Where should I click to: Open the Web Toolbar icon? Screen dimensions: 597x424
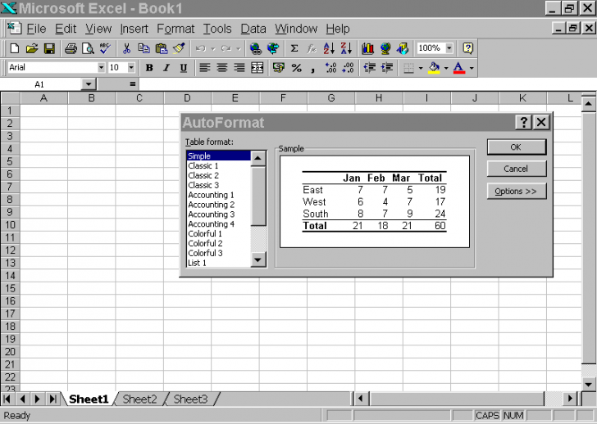(273, 48)
